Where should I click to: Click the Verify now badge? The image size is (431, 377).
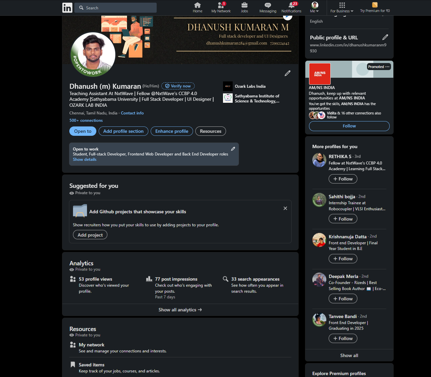(x=178, y=86)
